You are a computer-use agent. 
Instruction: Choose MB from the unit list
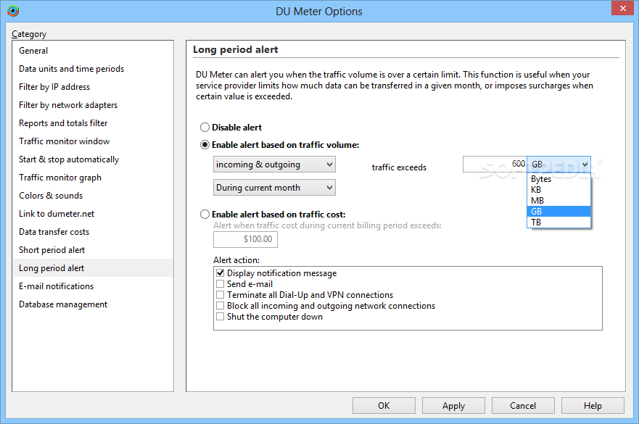558,200
